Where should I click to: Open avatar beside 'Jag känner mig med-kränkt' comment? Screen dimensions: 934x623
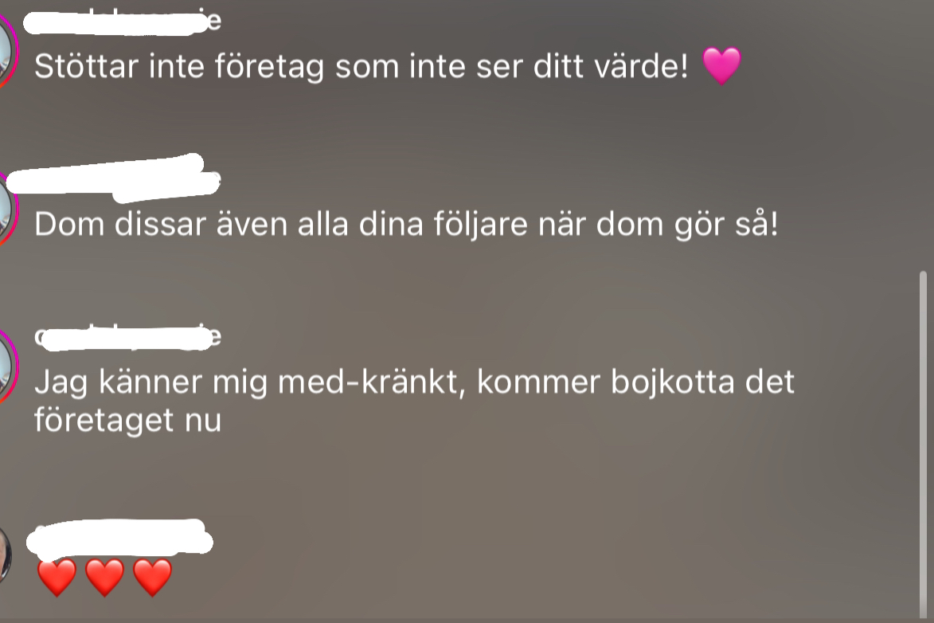click(x=8, y=366)
